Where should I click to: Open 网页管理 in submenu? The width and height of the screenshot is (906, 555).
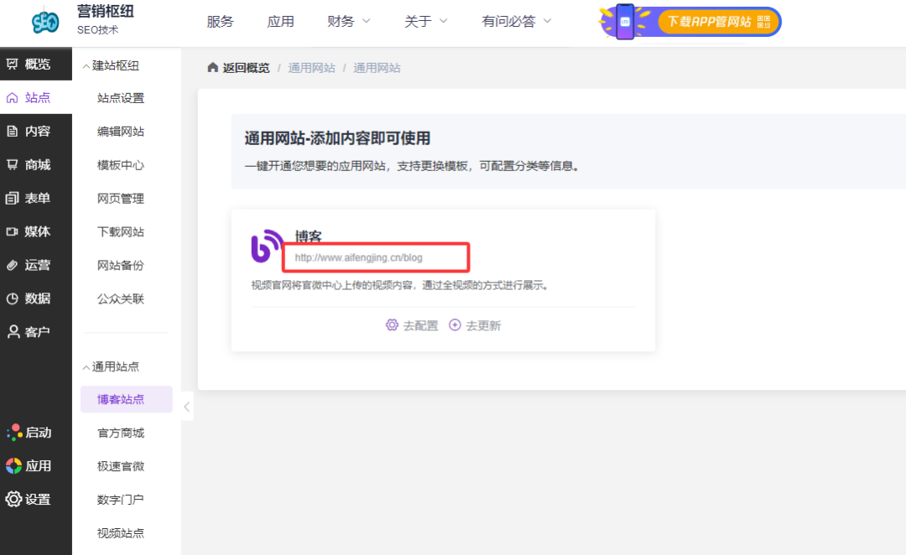pyautogui.click(x=121, y=199)
